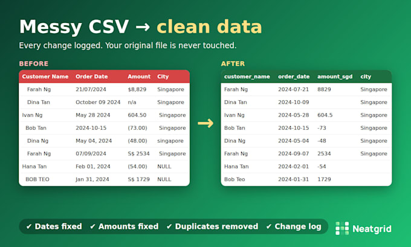Viewport: 411px width, 247px height.
Task: Select the uppercase 'BOB TEO' name cell
Action: click(37, 179)
